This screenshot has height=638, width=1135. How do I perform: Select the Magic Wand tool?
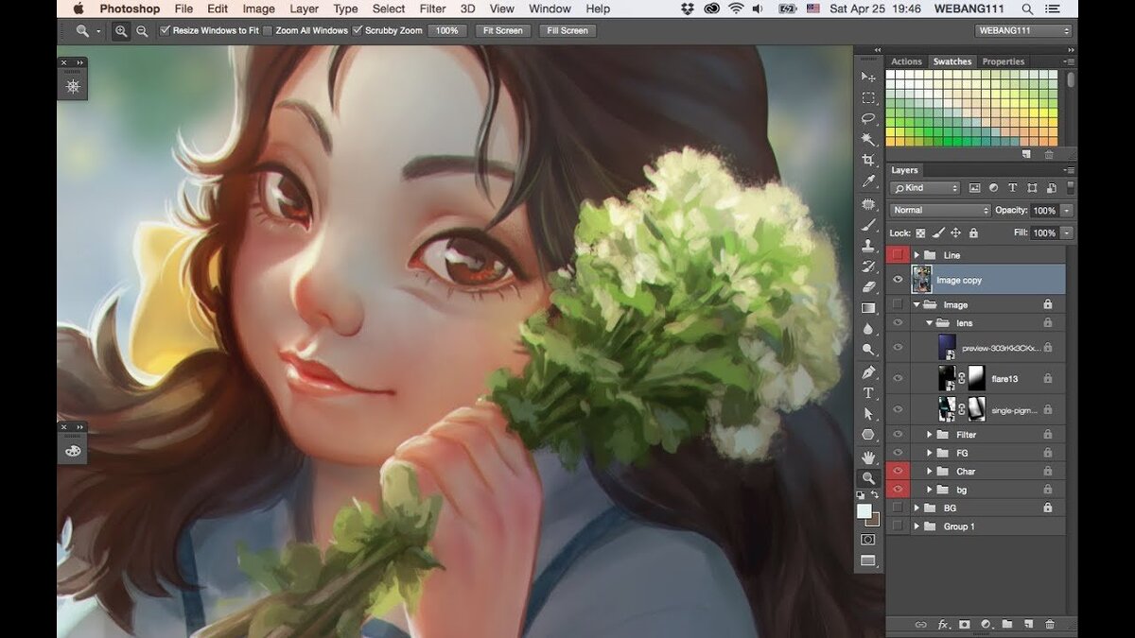pyautogui.click(x=867, y=139)
